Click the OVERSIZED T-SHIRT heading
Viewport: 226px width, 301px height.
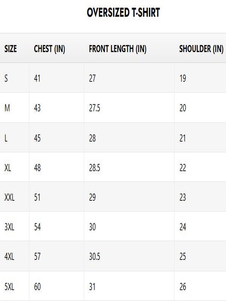tap(123, 13)
